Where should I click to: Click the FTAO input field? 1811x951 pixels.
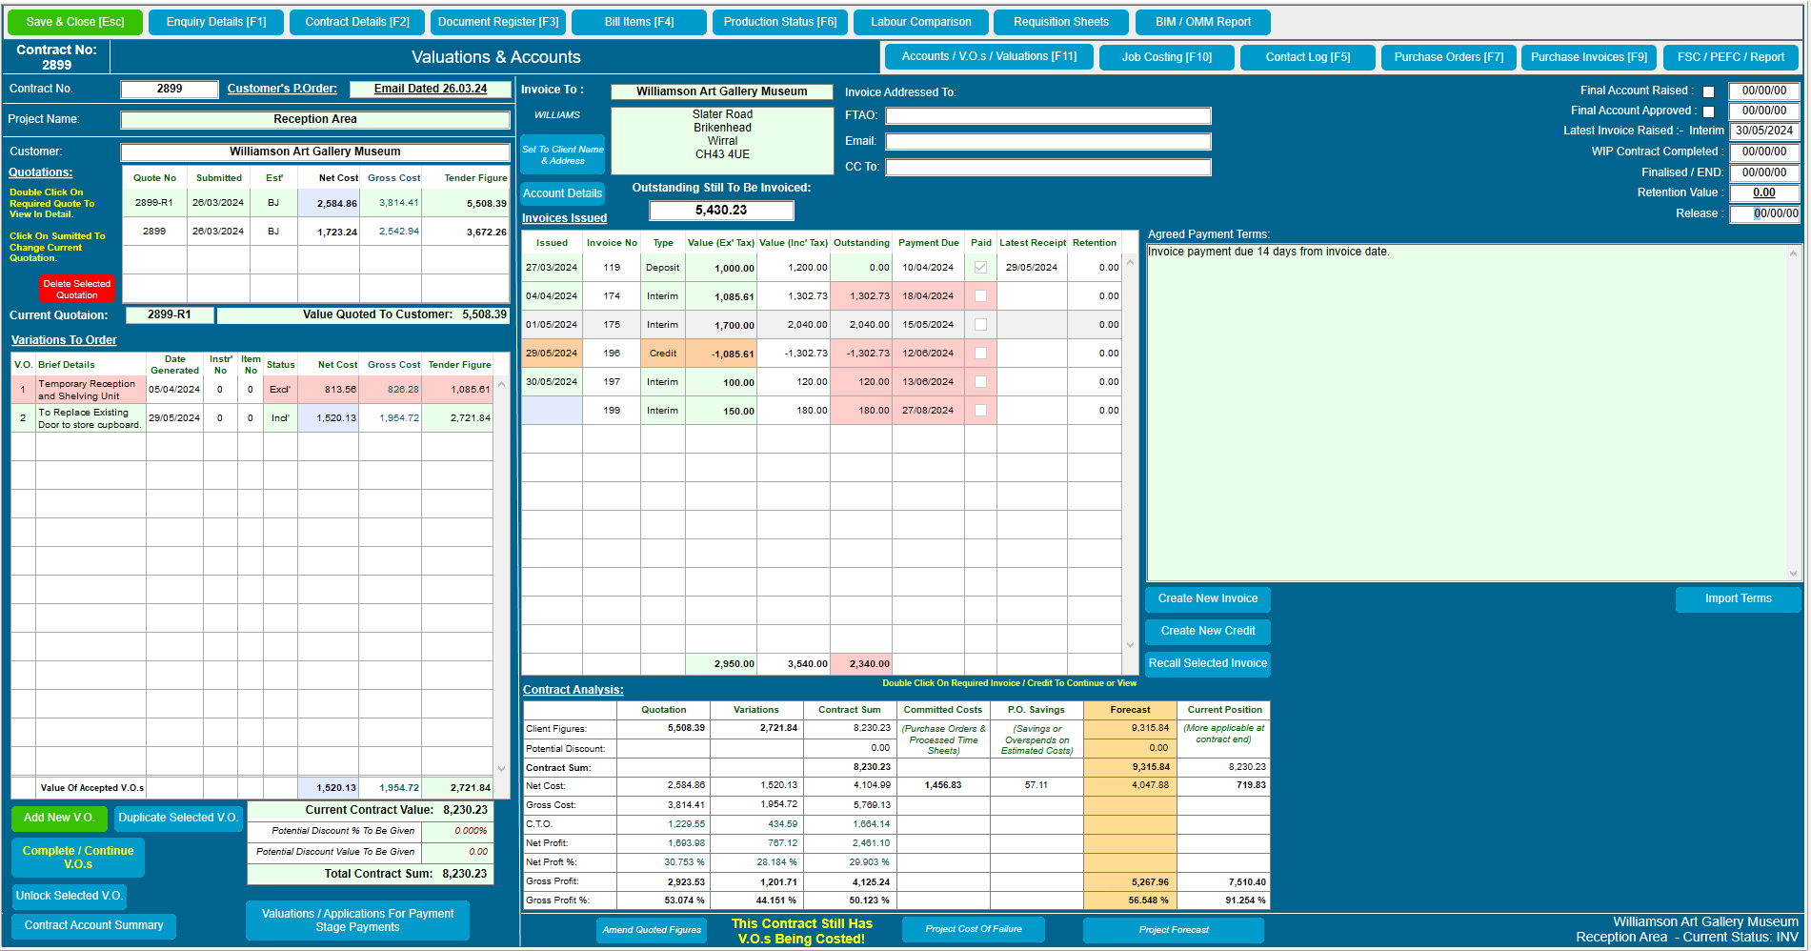tap(1047, 115)
